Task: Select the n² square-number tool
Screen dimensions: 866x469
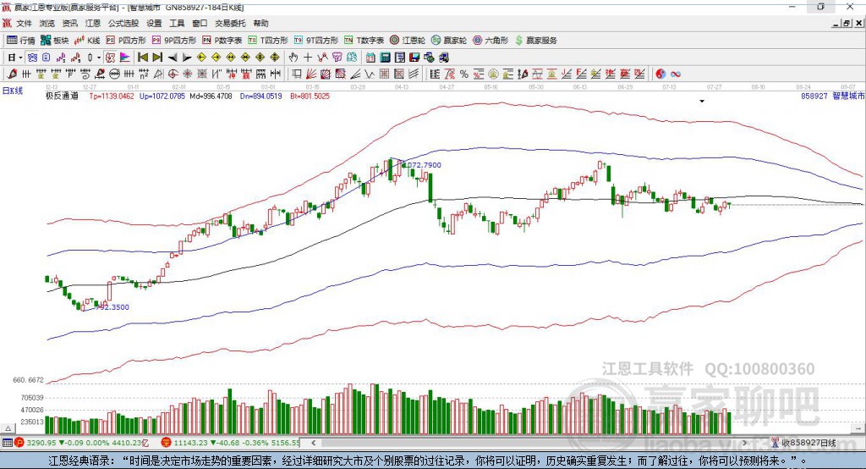Action: coord(144,74)
